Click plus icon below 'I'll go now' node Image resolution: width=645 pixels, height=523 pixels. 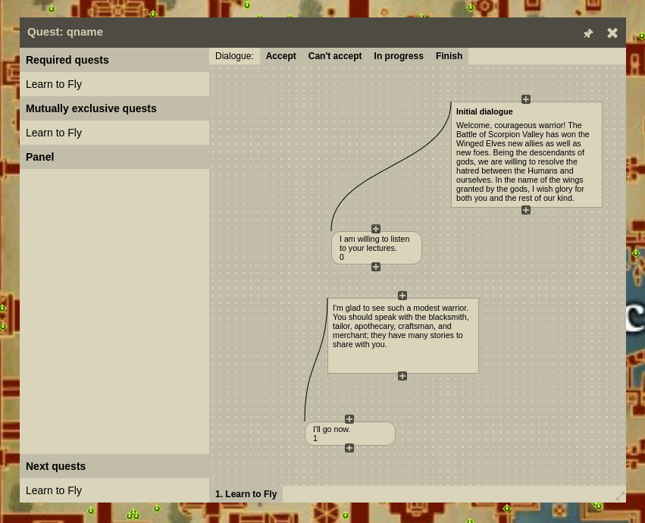click(x=349, y=448)
